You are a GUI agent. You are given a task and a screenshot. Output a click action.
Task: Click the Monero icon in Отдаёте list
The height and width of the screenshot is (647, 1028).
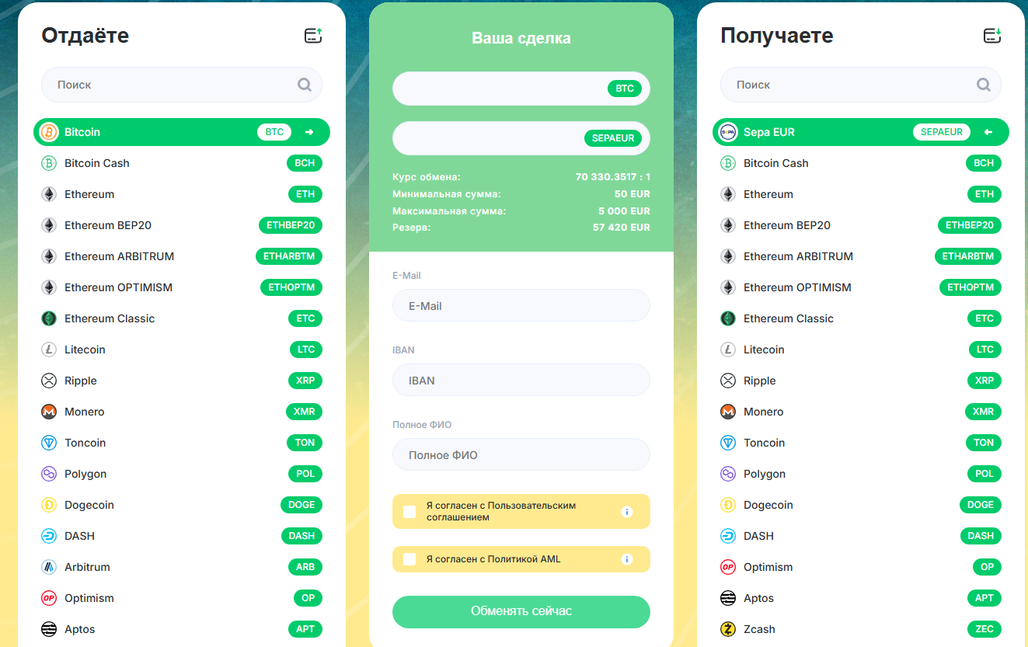pyautogui.click(x=49, y=412)
